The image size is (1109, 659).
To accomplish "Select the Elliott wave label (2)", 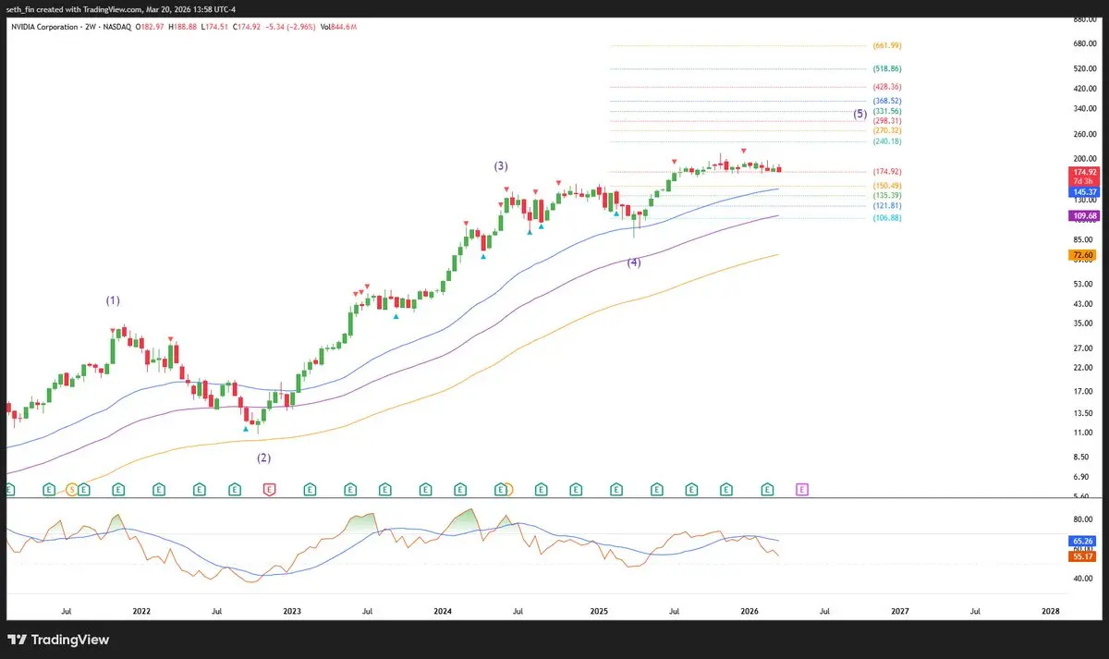I will click(x=264, y=458).
